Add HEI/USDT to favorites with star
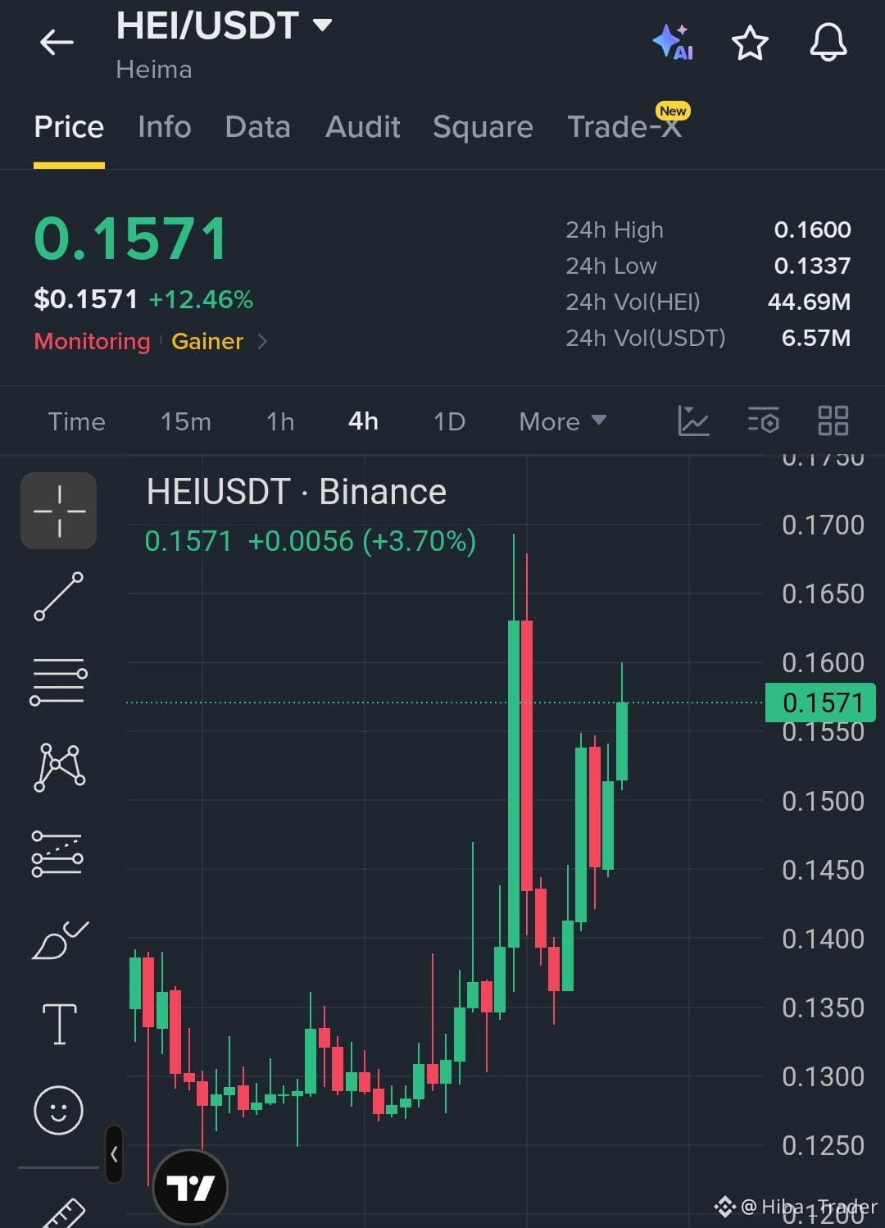 point(750,43)
